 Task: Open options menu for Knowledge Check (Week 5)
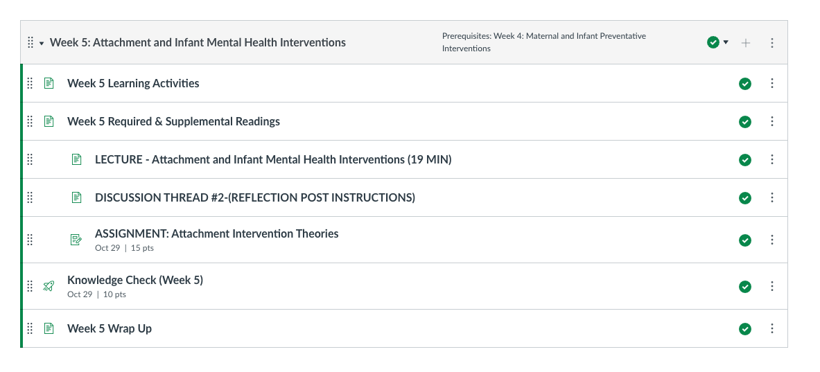(772, 286)
